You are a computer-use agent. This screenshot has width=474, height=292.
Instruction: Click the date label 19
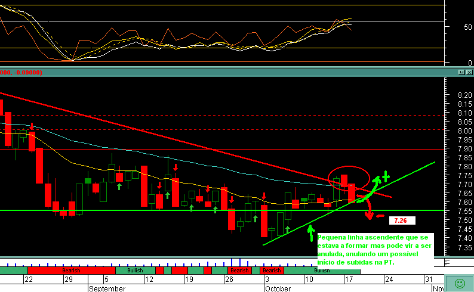(189, 279)
